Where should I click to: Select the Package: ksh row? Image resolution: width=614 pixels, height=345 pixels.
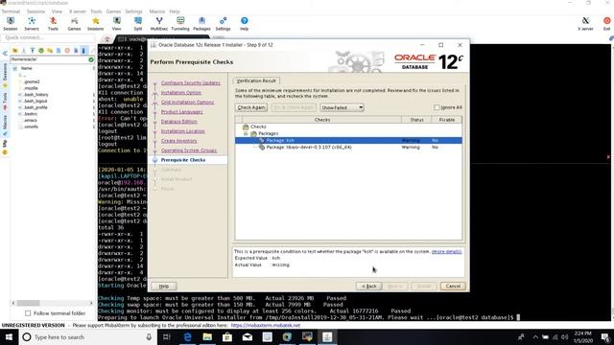[348, 141]
